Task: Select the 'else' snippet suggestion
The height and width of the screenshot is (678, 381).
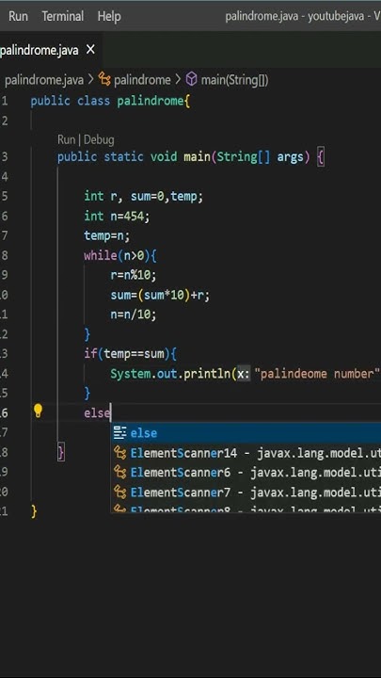Action: tap(246, 433)
